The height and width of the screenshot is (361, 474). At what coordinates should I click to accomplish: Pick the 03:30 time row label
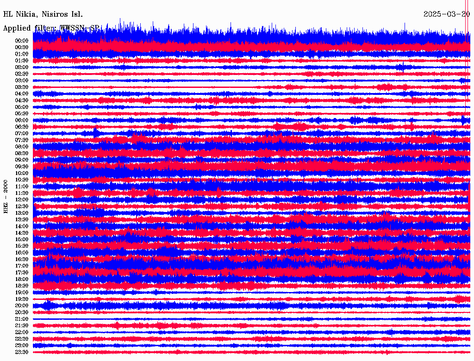[x=22, y=87]
